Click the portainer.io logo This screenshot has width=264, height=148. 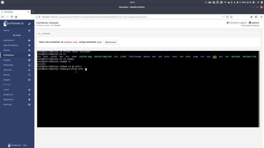[x=14, y=23]
